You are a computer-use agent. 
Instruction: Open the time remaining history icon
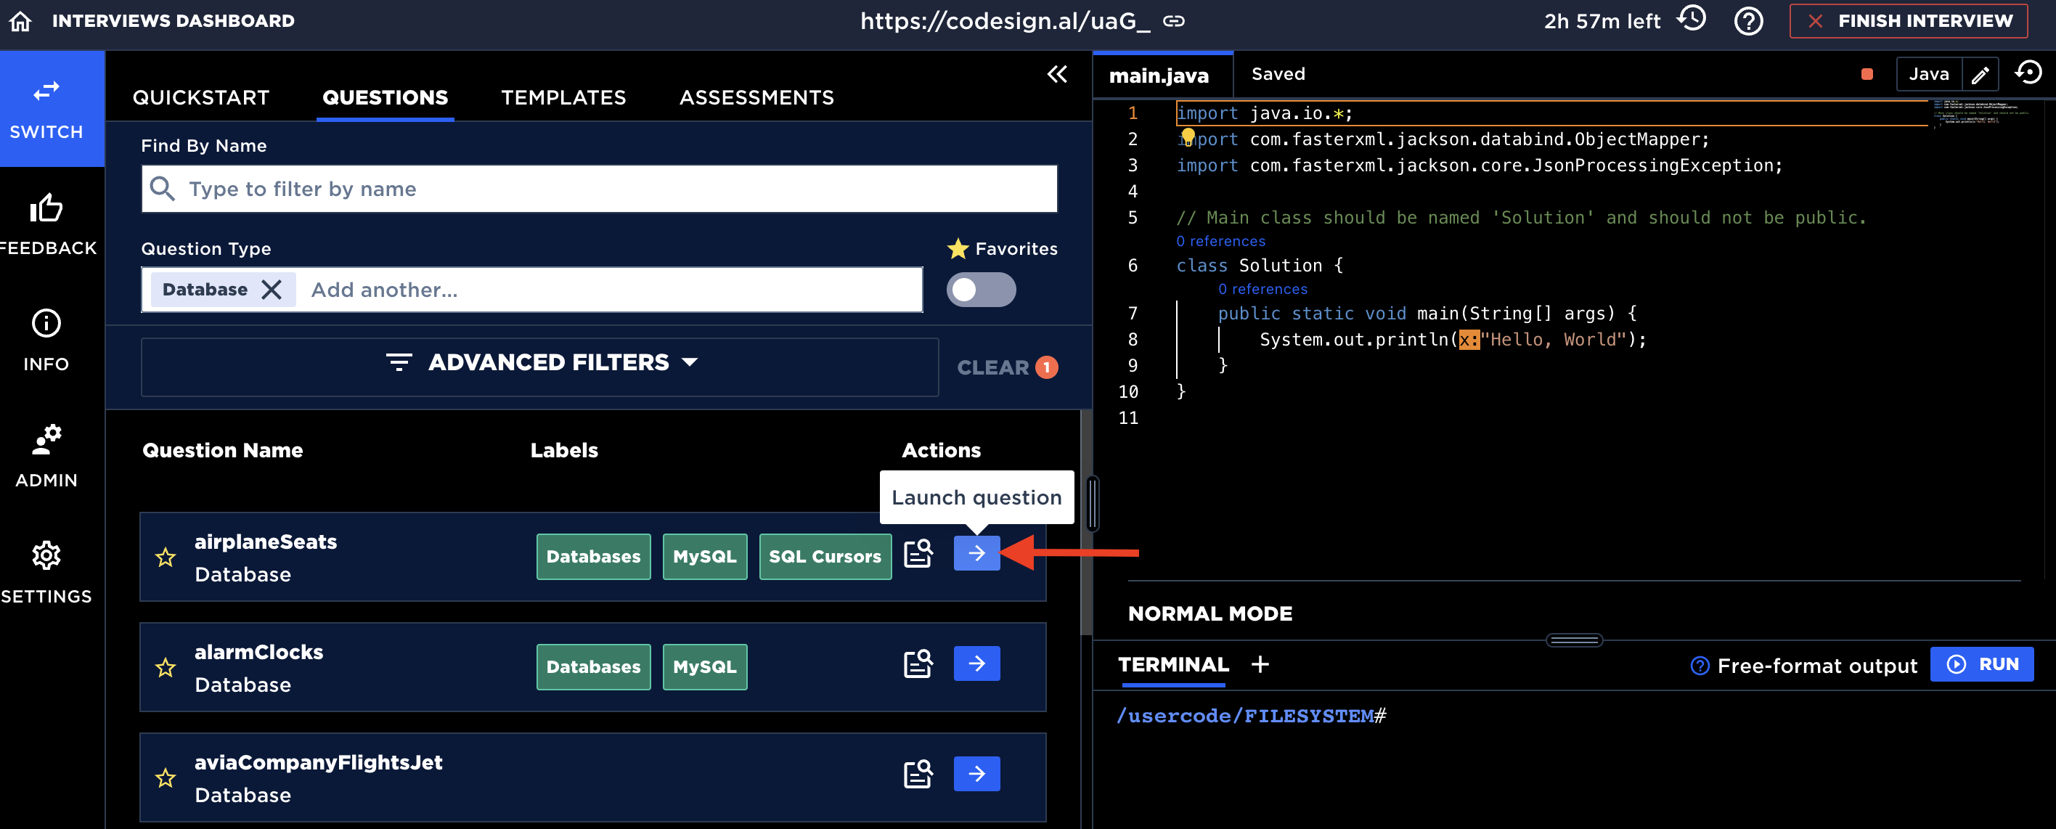click(x=1692, y=19)
